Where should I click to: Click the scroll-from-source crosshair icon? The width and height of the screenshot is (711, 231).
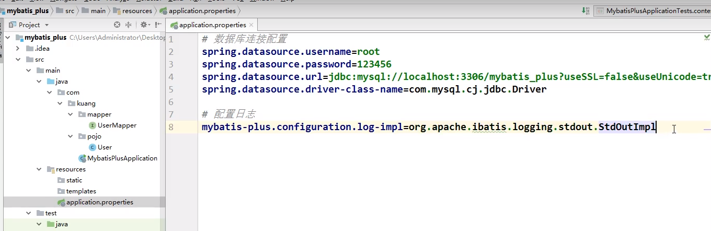(117, 25)
